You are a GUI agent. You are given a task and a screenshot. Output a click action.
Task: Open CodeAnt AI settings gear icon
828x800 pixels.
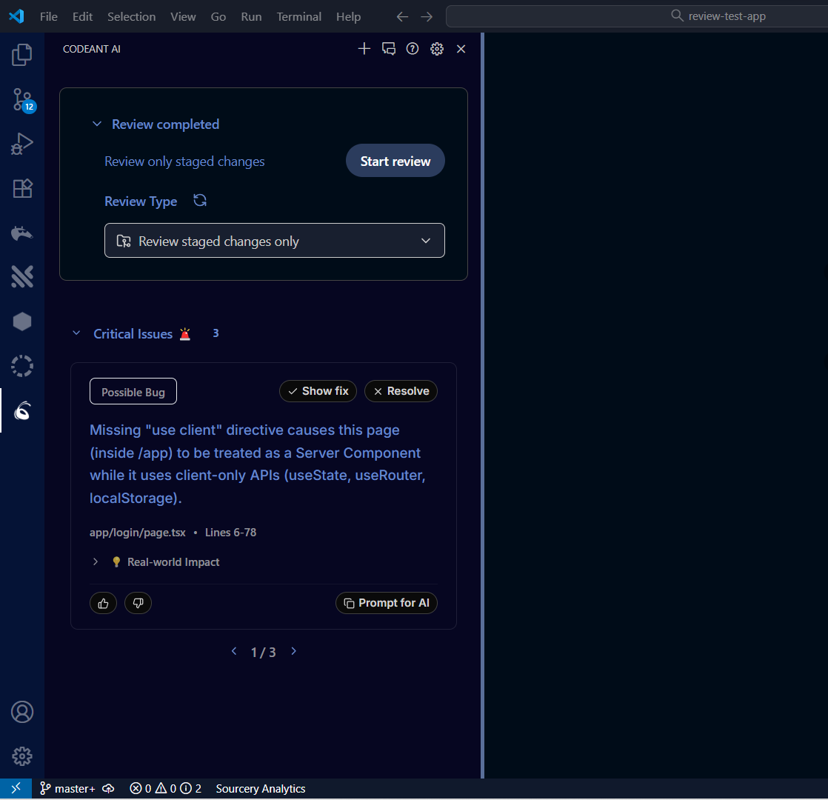437,49
